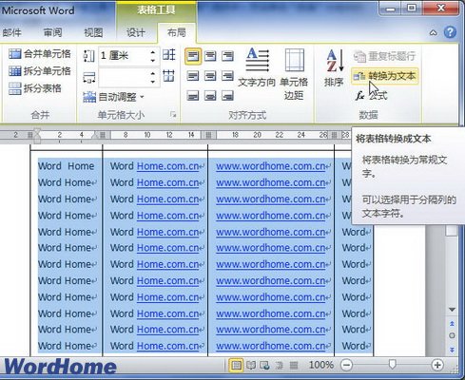Select Align Center Right alignment
This screenshot has height=380, width=465.
pos(227,76)
